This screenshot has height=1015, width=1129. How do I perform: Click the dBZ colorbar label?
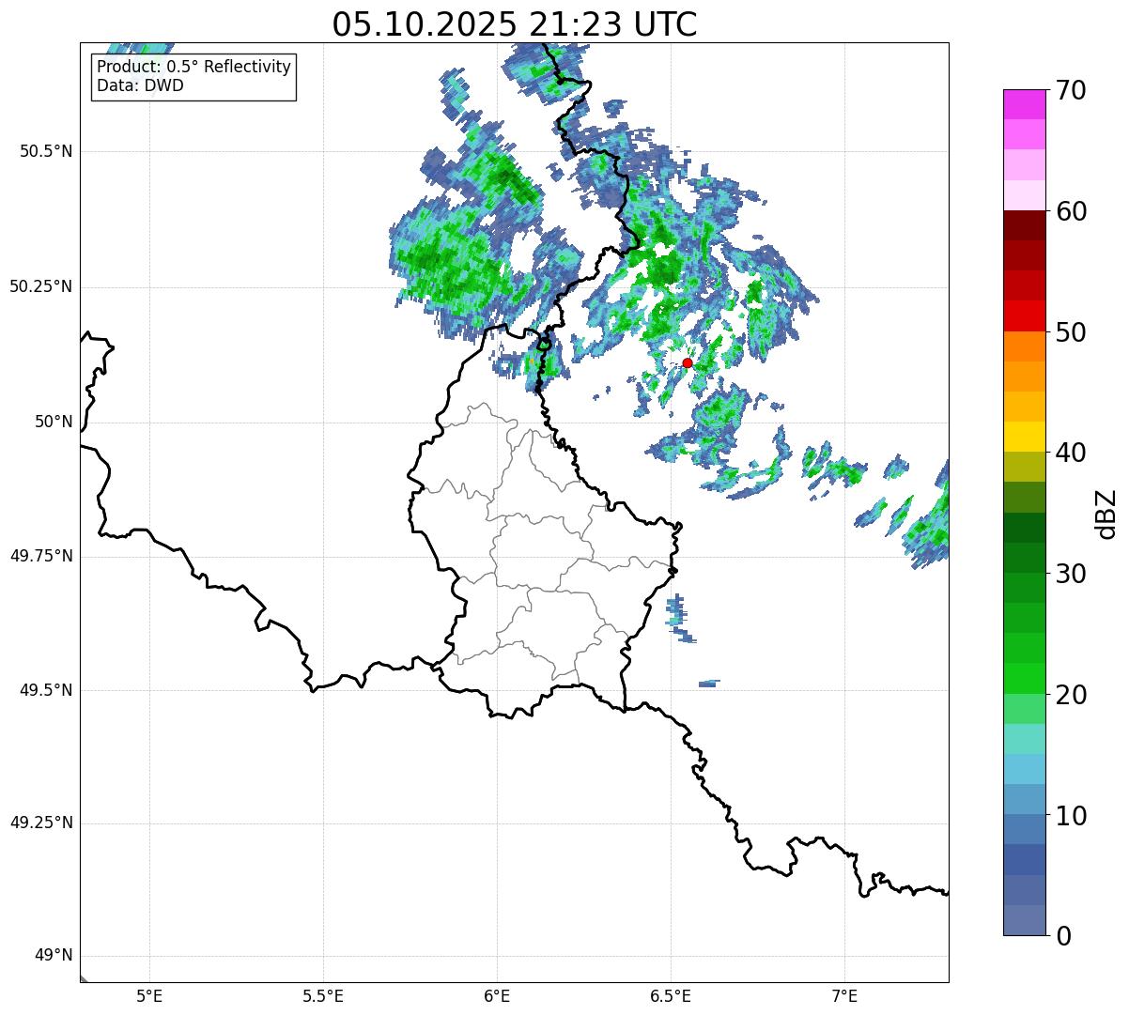[x=1106, y=513]
